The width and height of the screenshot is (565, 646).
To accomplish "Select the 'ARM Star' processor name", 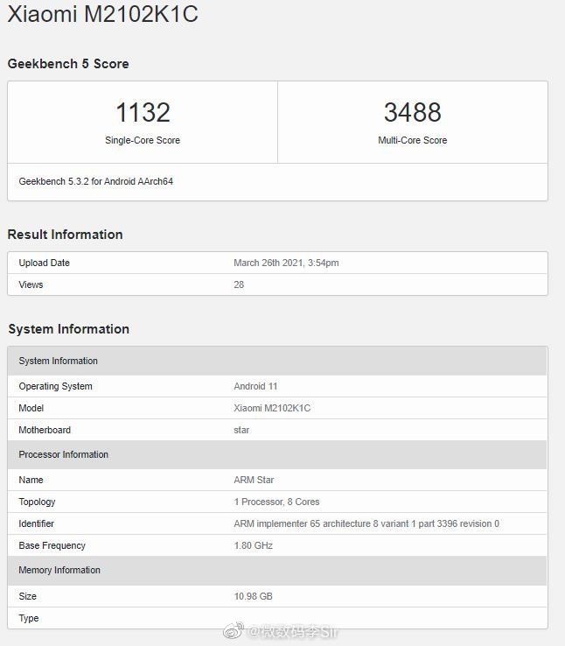I will point(254,480).
